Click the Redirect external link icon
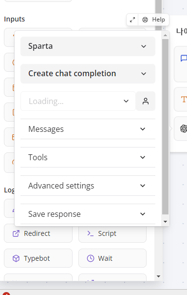187x295 pixels. pyautogui.click(x=16, y=233)
